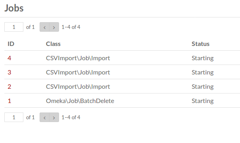Click the Class column header

point(53,44)
